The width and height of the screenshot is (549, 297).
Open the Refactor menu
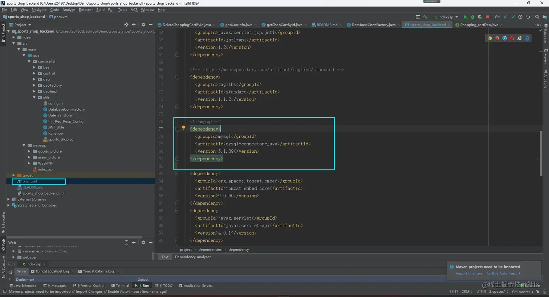pos(86,10)
